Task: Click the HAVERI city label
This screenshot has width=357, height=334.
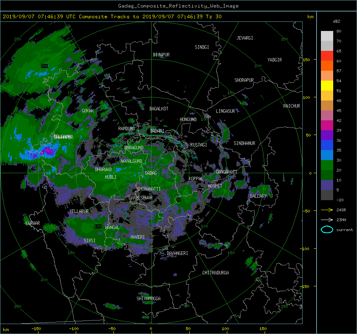Action: 138,237
